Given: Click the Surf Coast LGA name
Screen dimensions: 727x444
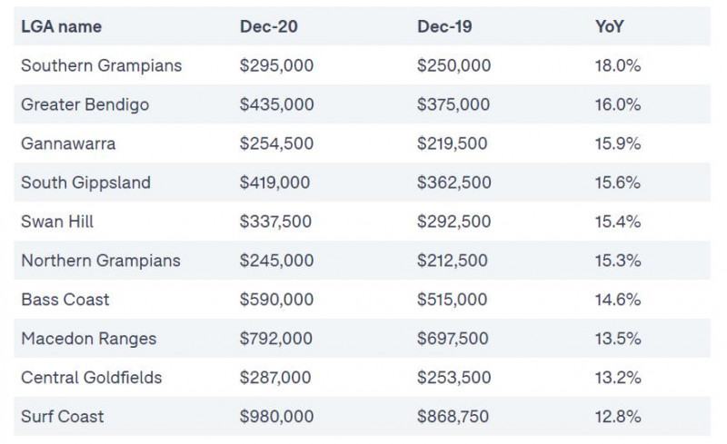Looking at the screenshot, I should 62,417.
